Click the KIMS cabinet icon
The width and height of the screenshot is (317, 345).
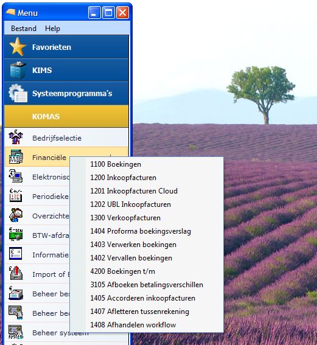(18, 70)
